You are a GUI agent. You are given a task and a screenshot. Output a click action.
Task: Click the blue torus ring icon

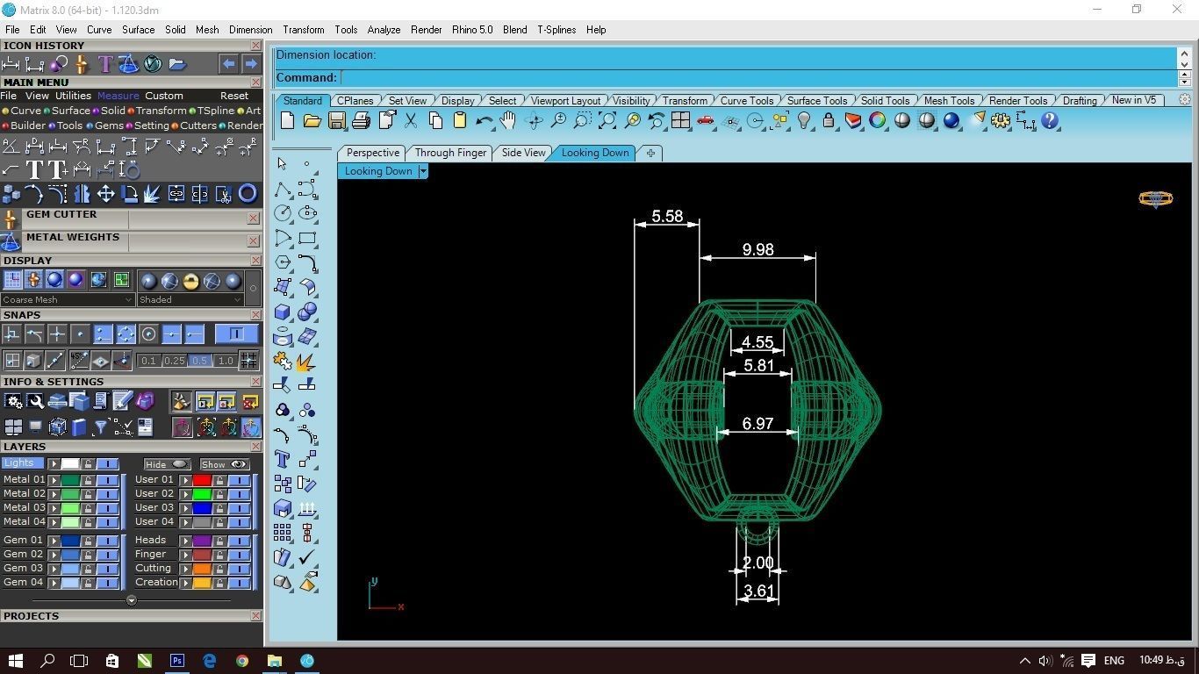(x=248, y=193)
